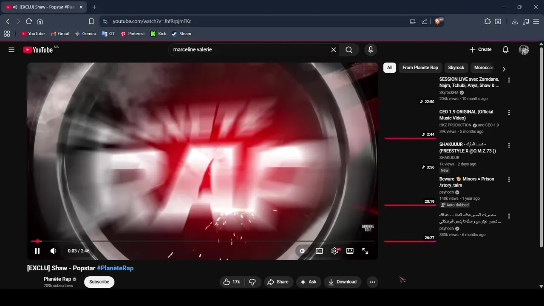This screenshot has height=306, width=544.
Task: Bookmark this page icon
Action: pyautogui.click(x=91, y=21)
